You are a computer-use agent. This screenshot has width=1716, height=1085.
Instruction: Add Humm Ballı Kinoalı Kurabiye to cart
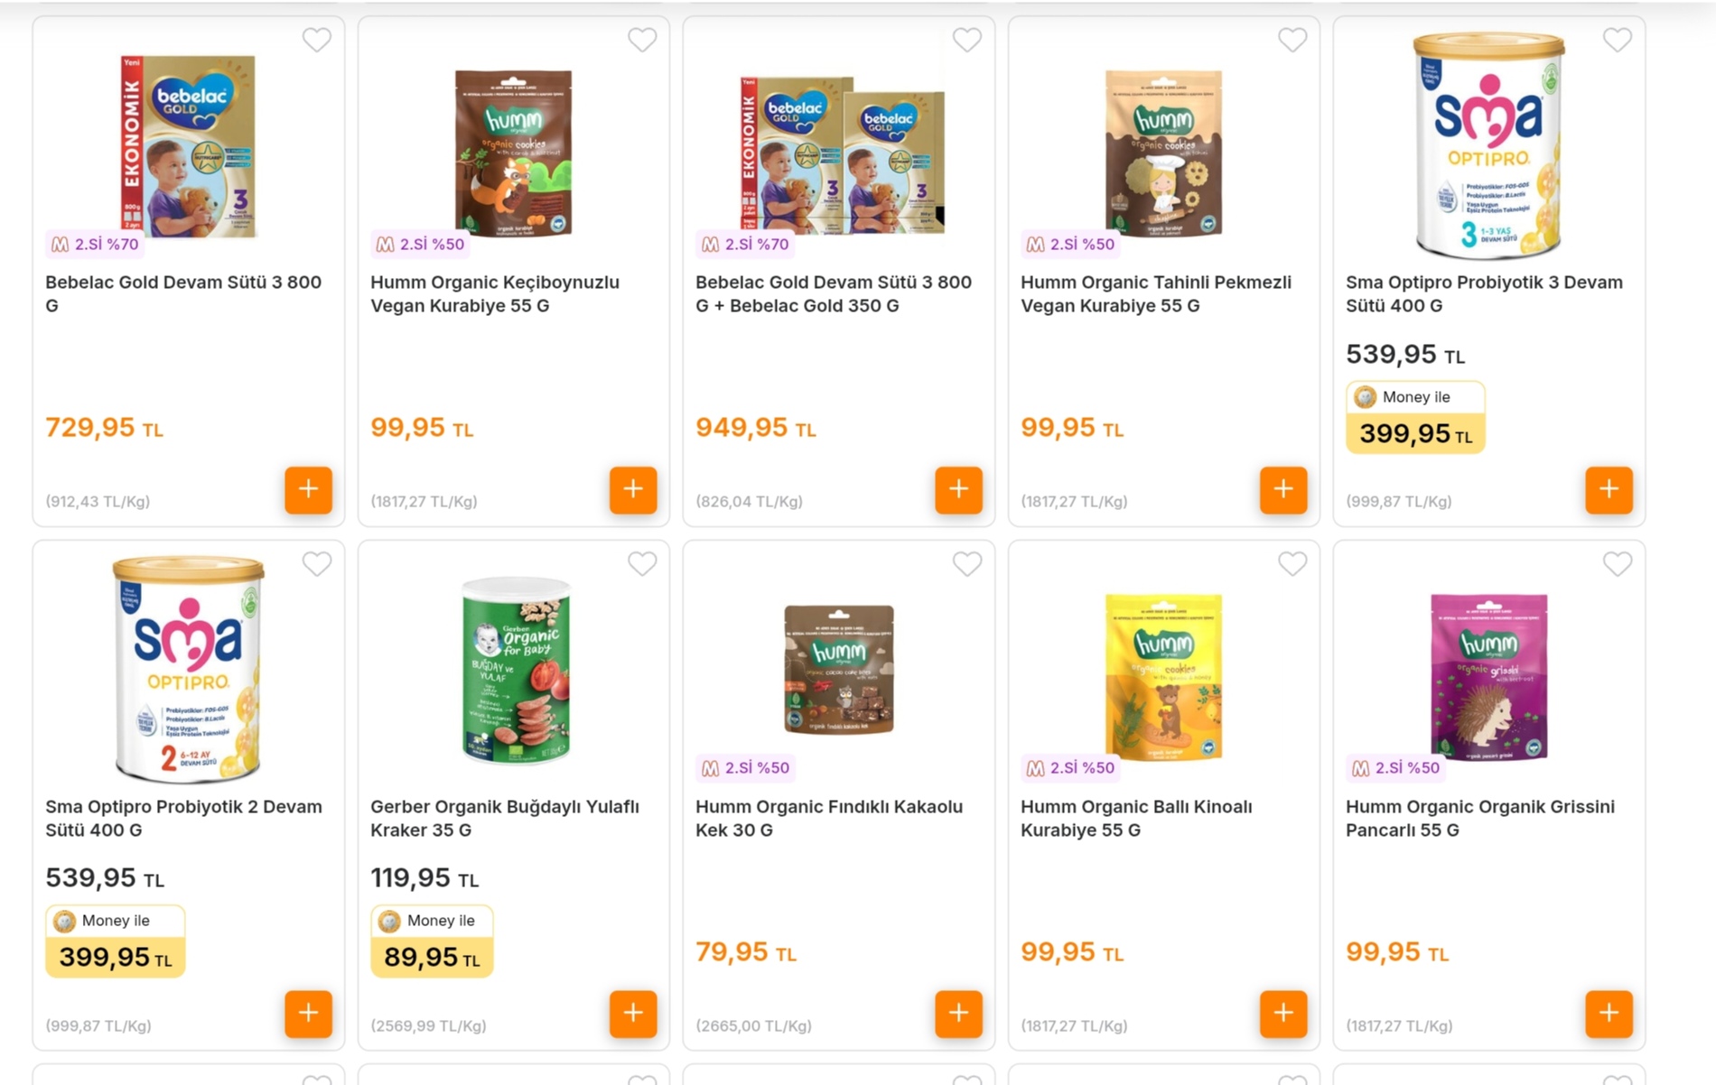pyautogui.click(x=1282, y=1014)
